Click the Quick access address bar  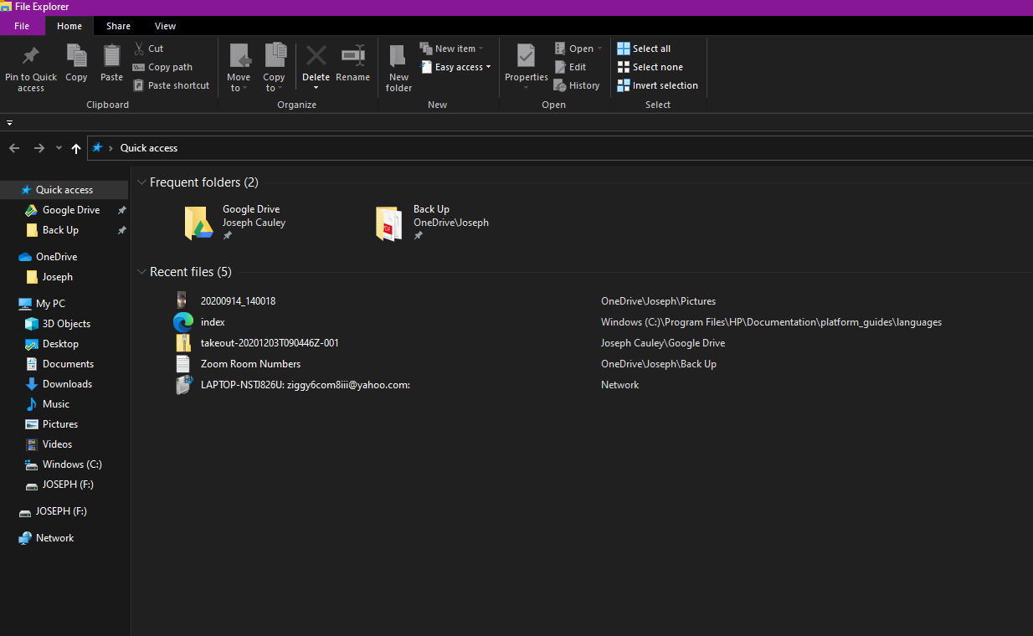pos(560,148)
